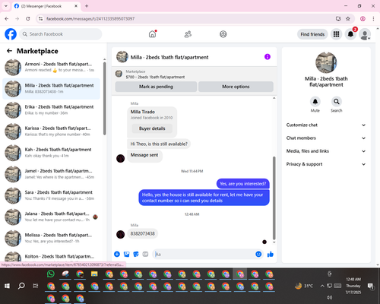This screenshot has height=304, width=380.
Task: Click the listing thumbnail in right panel
Action: [x=326, y=62]
